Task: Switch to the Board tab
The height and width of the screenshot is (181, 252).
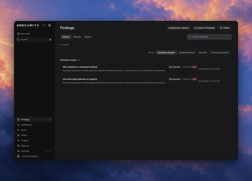Action: 88,37
